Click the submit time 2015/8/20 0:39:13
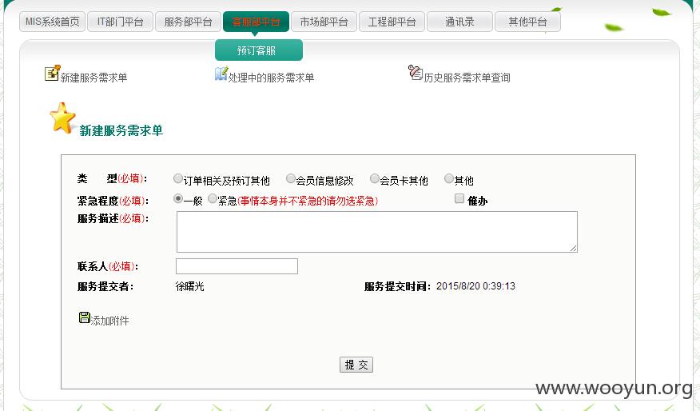Screen dimensions: 700x411 (x=475, y=286)
